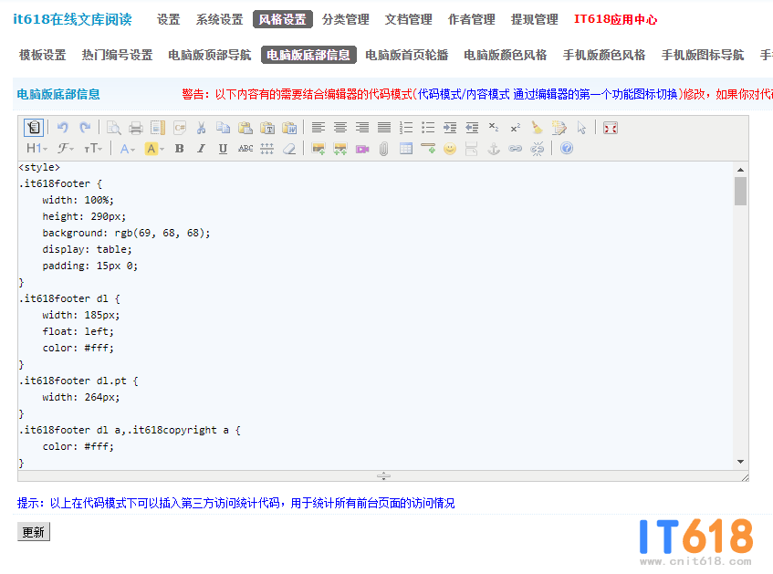Click the print icon in editor toolbar
This screenshot has height=574, width=773.
(x=136, y=128)
